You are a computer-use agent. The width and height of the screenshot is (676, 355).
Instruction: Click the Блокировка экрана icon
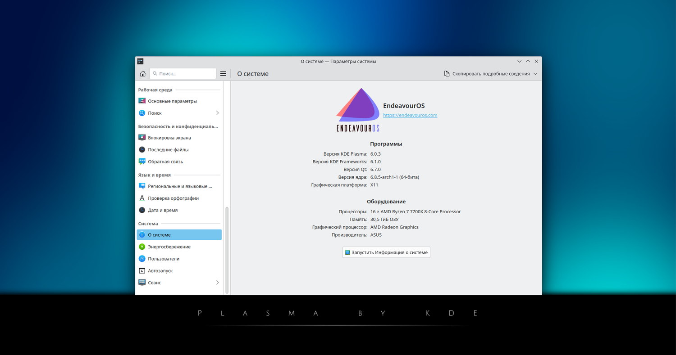[x=142, y=138]
